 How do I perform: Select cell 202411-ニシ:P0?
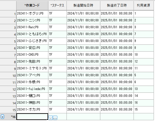click(x=32, y=21)
